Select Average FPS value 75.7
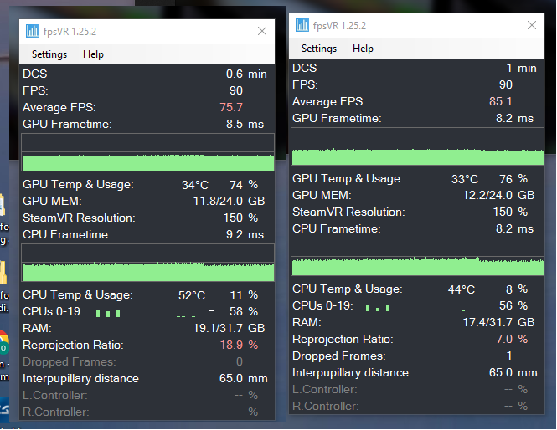 tap(231, 107)
